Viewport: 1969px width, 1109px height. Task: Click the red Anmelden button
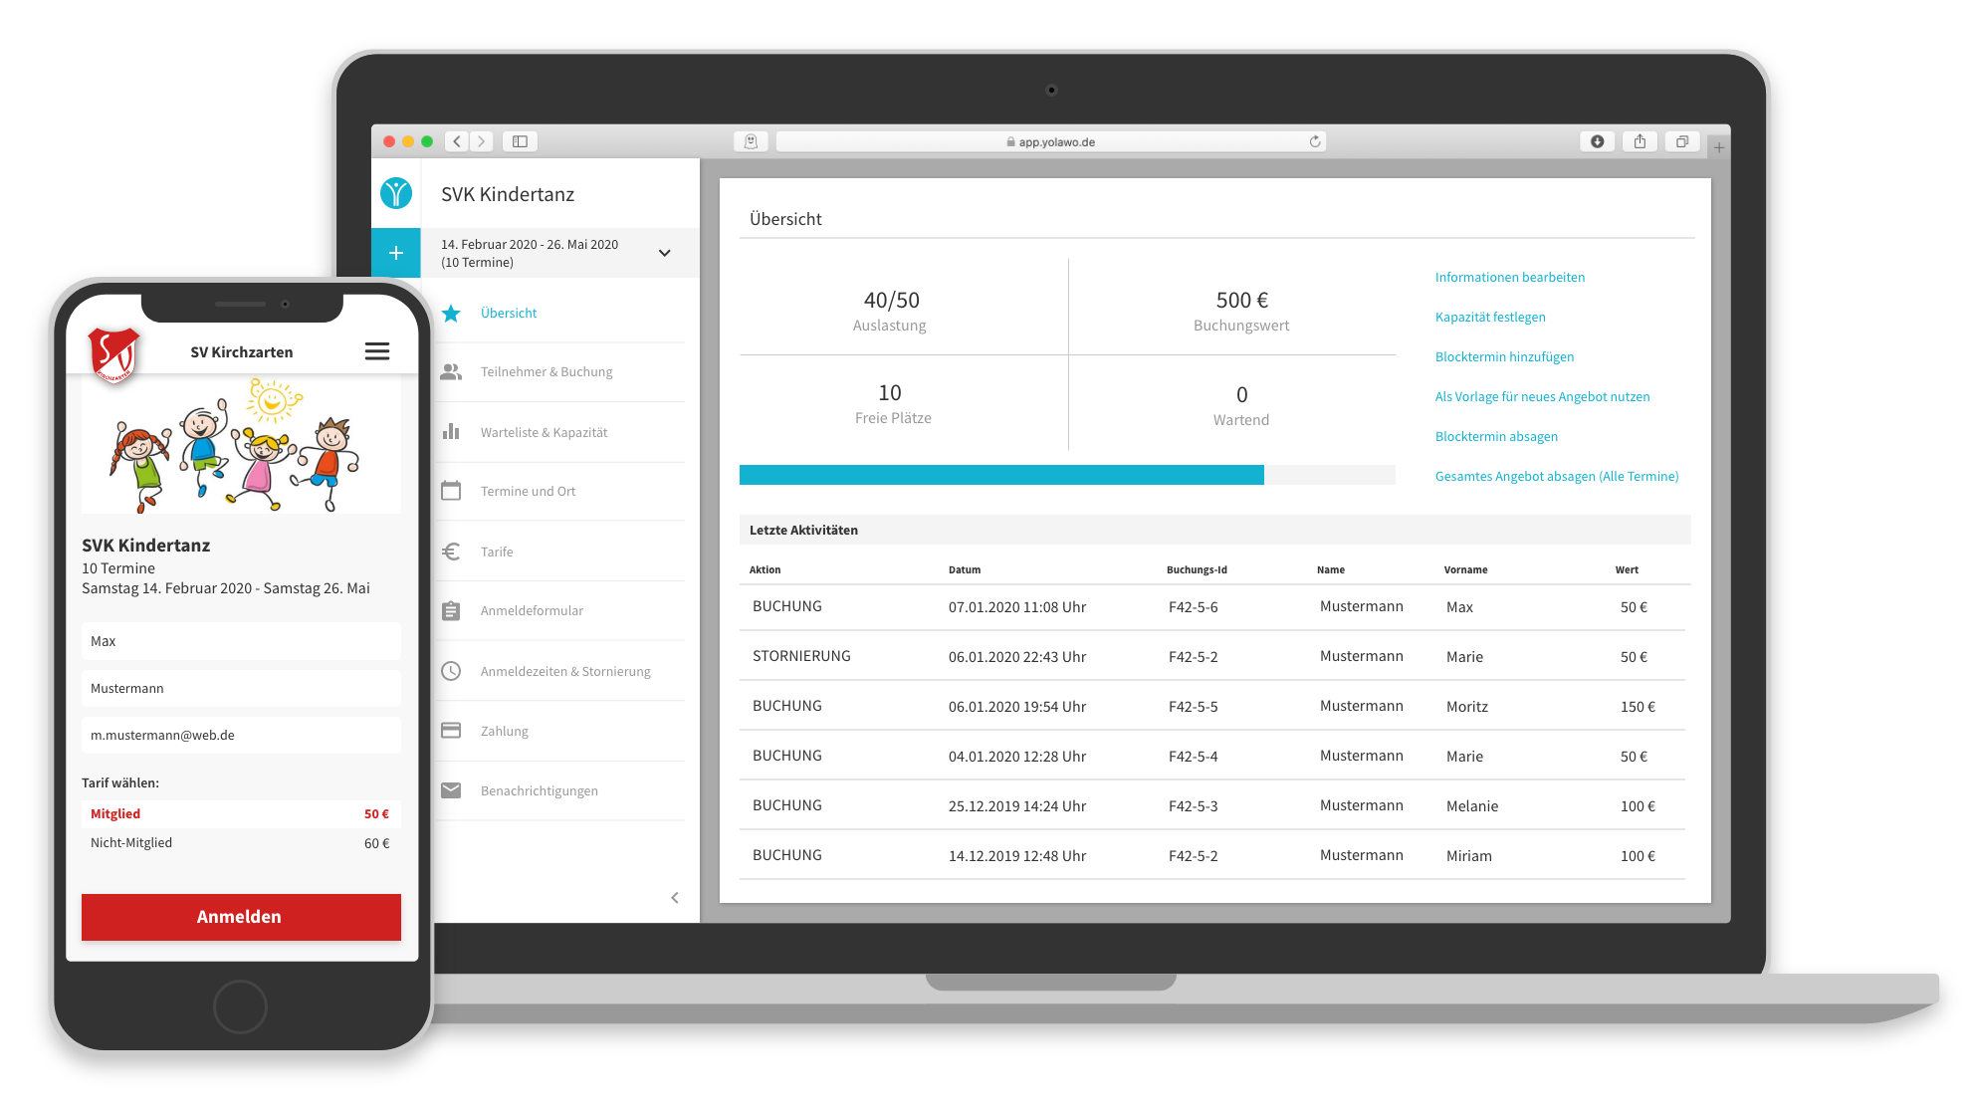point(241,917)
